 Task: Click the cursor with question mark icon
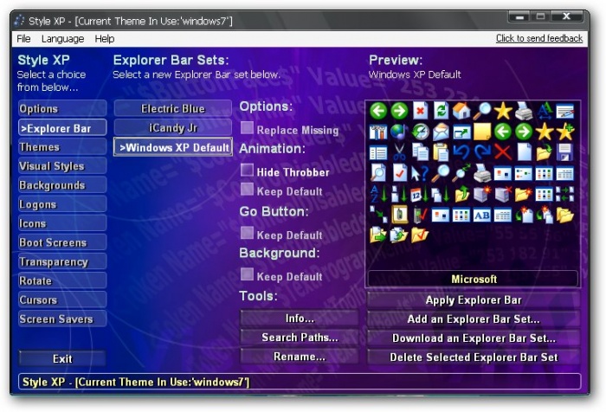click(x=420, y=173)
